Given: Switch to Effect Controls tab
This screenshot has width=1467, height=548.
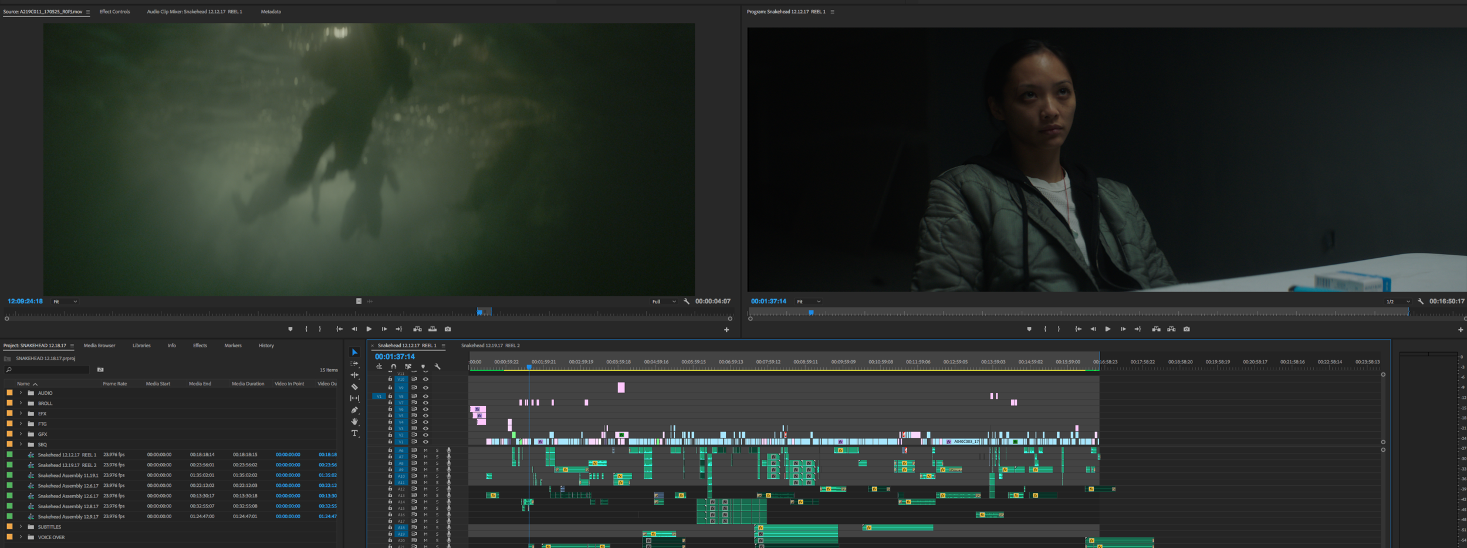Looking at the screenshot, I should (x=114, y=12).
